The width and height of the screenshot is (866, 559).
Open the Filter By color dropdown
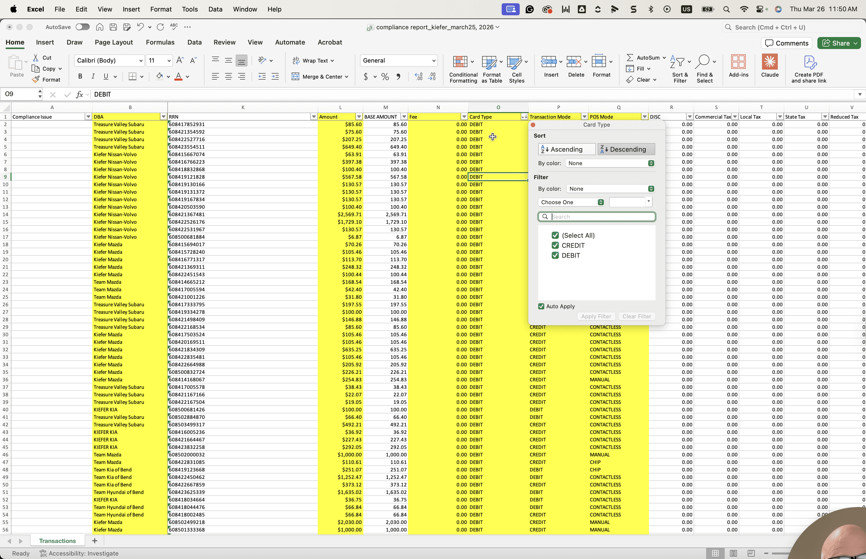(x=610, y=189)
